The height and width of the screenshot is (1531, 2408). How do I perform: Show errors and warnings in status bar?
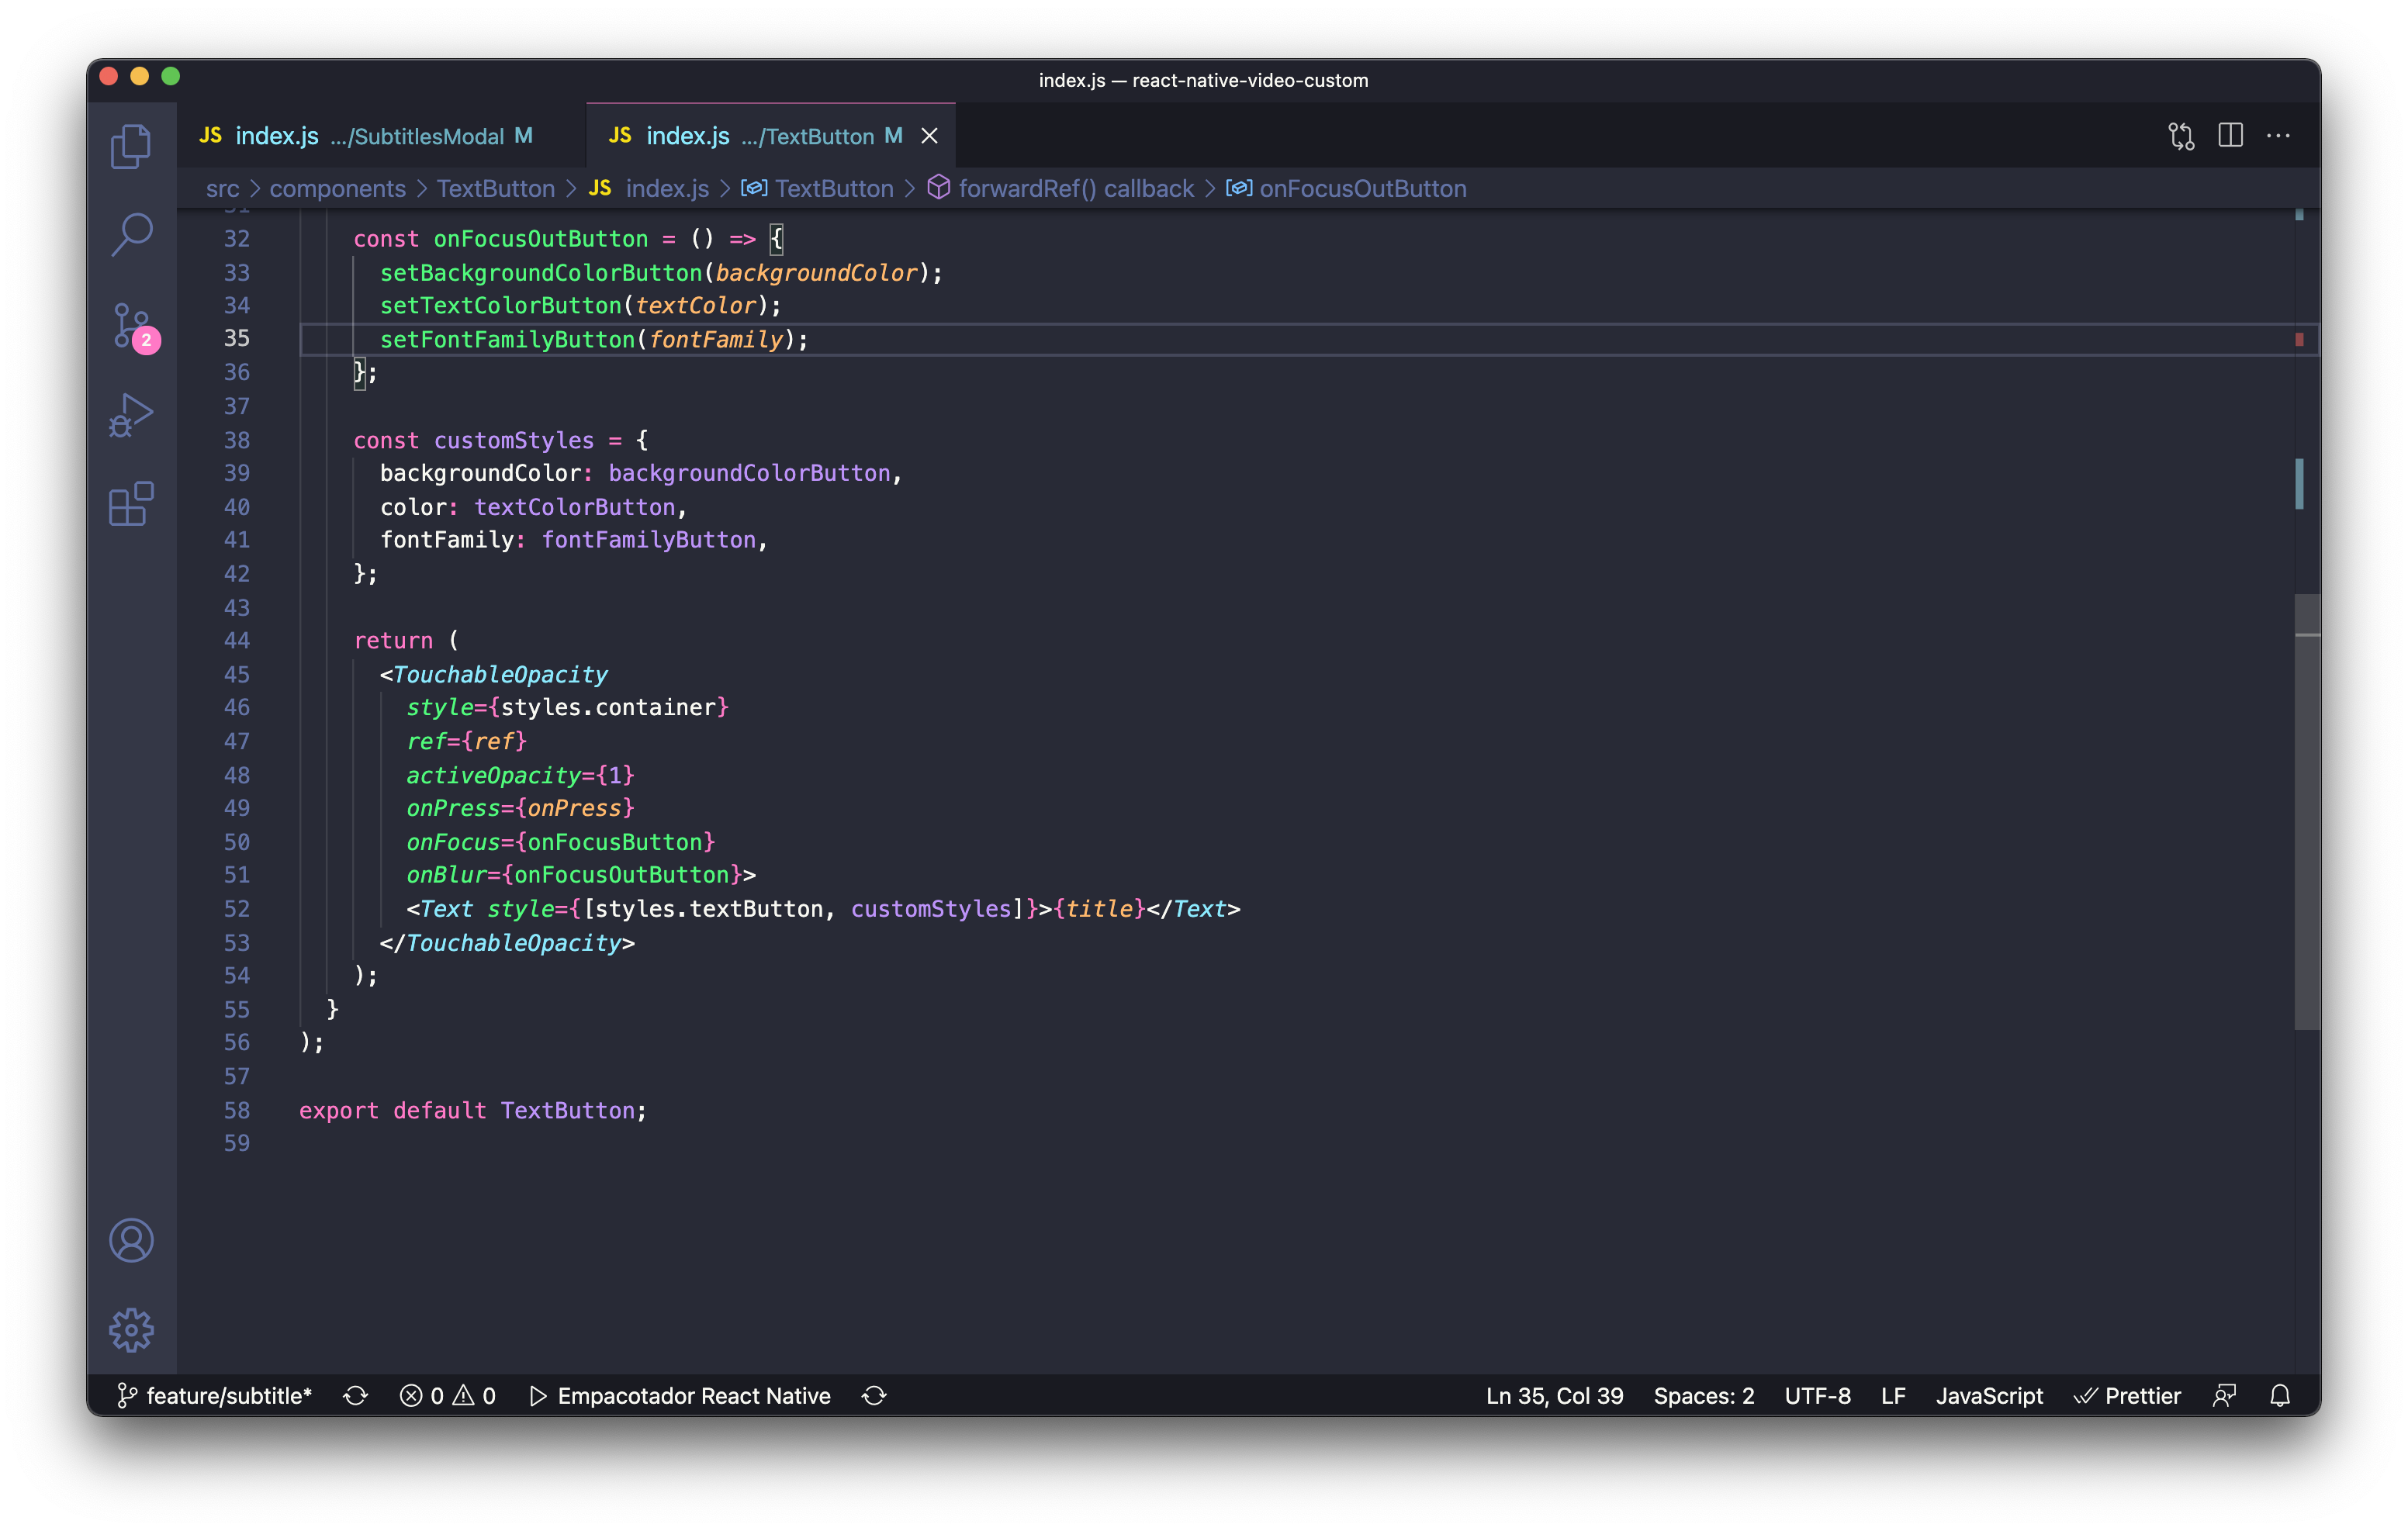coord(447,1396)
